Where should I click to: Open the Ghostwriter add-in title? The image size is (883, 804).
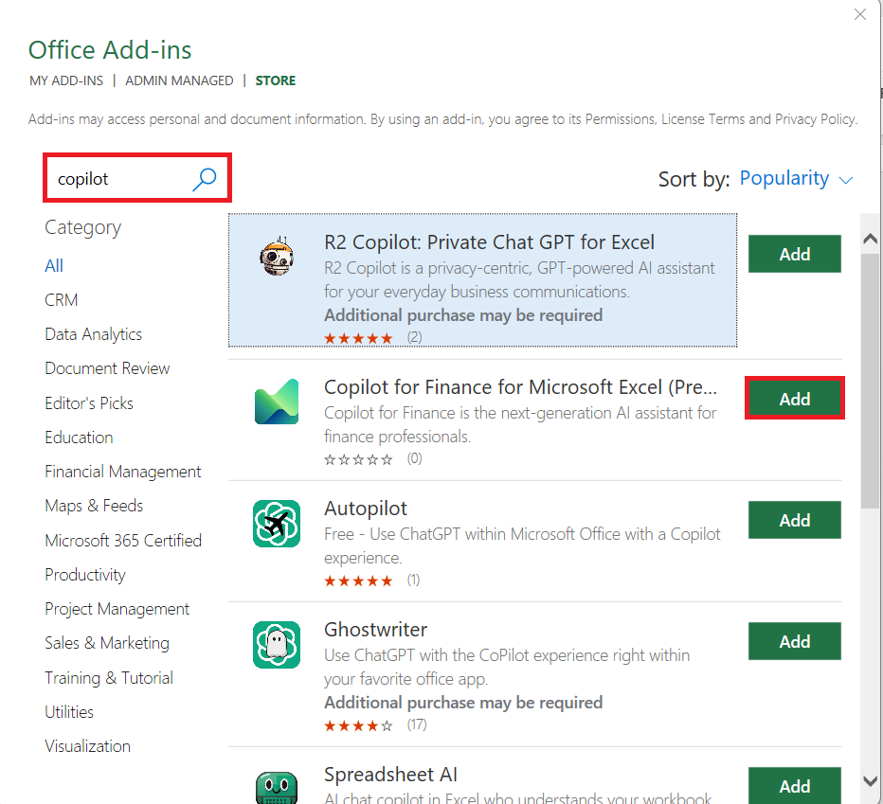pyautogui.click(x=375, y=630)
